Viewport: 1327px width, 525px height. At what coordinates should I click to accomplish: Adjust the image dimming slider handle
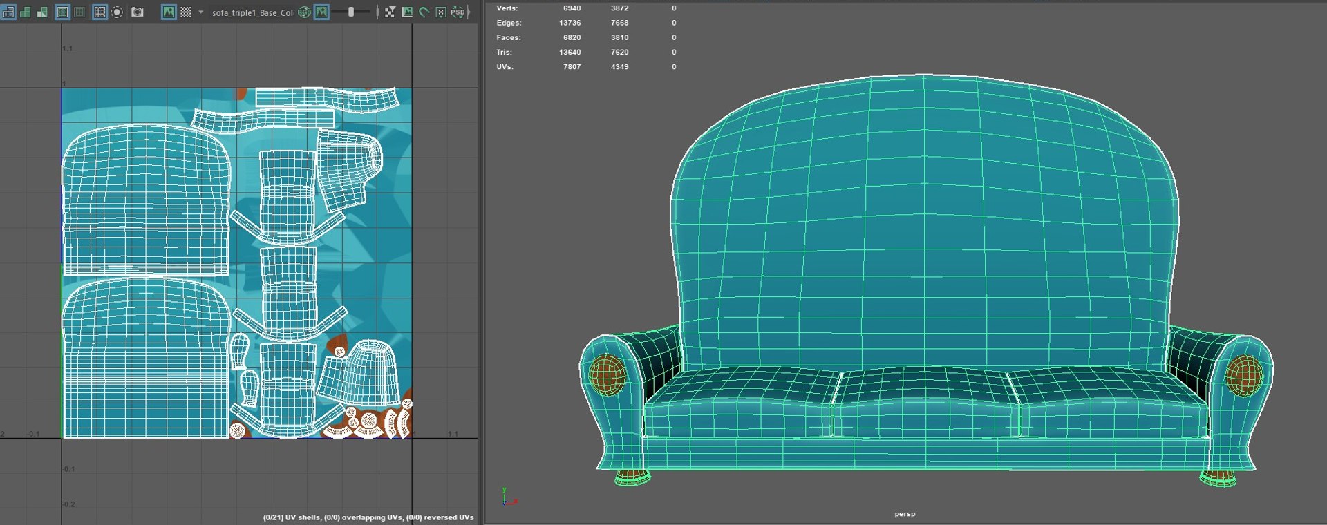pos(351,12)
